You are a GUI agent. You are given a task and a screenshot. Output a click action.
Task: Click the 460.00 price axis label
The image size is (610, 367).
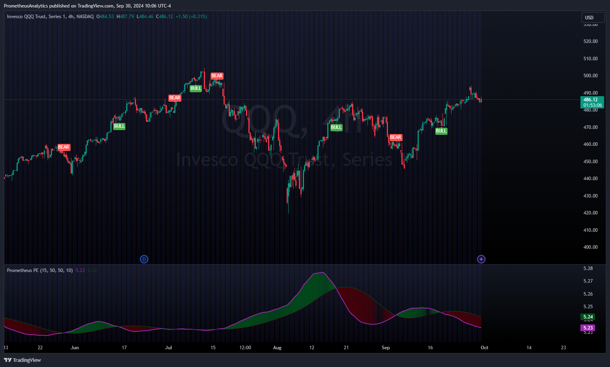pos(590,144)
